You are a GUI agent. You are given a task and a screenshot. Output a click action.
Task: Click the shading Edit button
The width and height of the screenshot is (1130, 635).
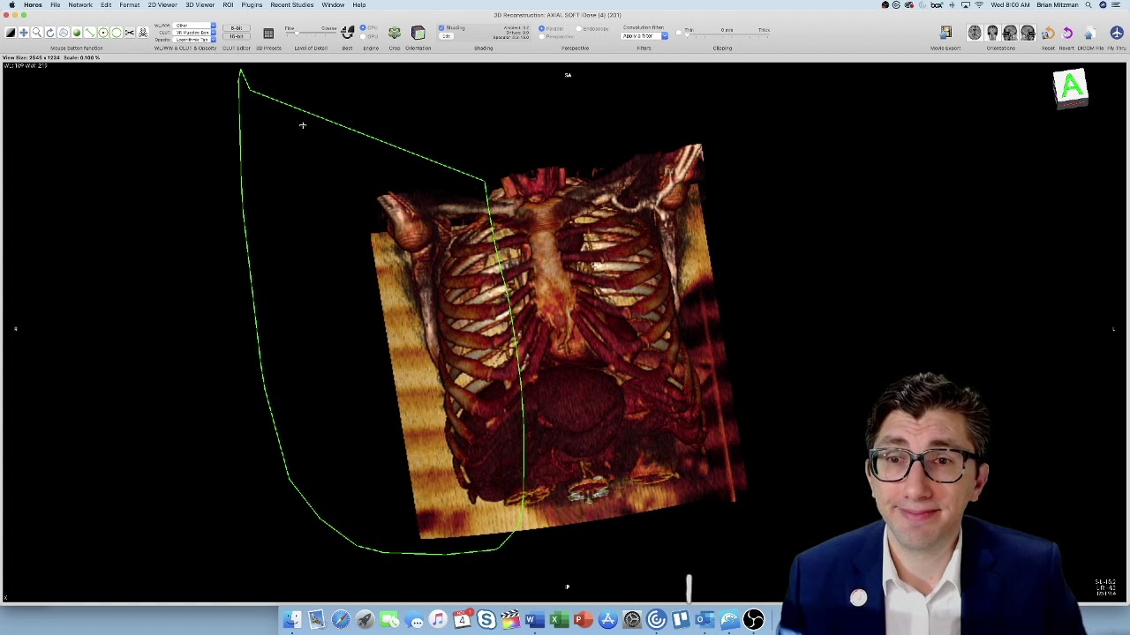point(448,36)
